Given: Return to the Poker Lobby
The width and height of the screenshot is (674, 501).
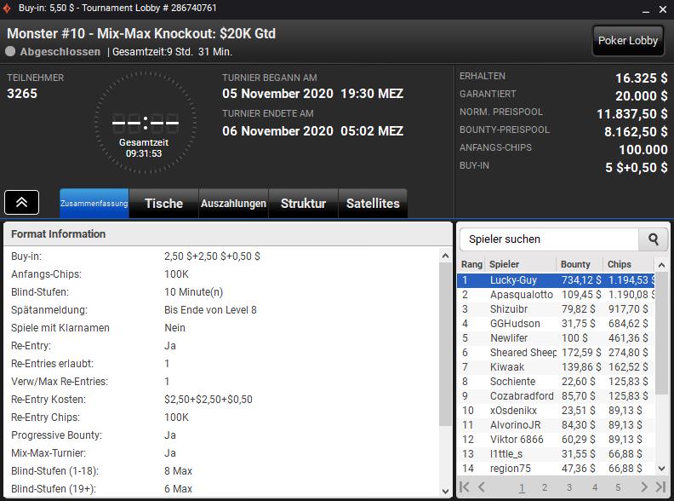Looking at the screenshot, I should [x=628, y=40].
